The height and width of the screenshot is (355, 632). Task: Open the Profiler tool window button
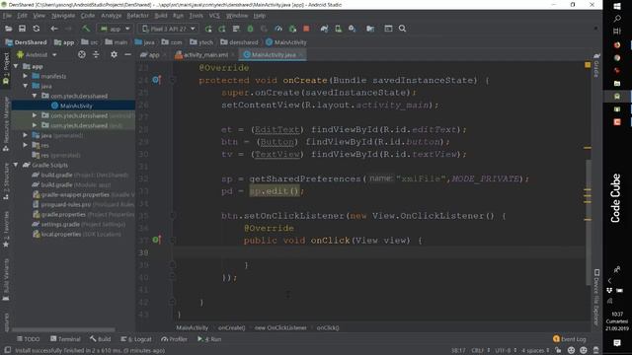(x=174, y=339)
